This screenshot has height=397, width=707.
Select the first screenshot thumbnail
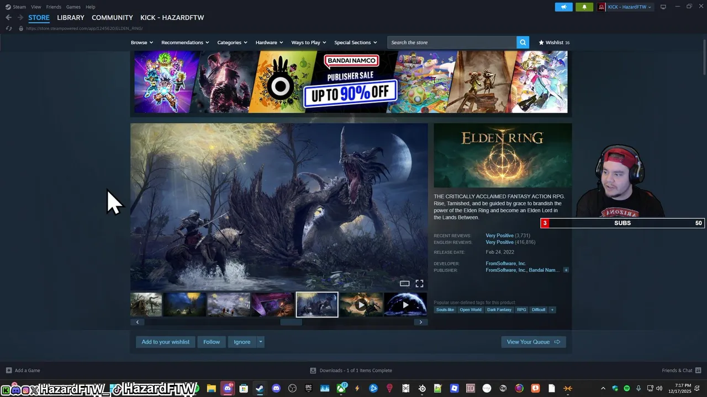point(146,304)
